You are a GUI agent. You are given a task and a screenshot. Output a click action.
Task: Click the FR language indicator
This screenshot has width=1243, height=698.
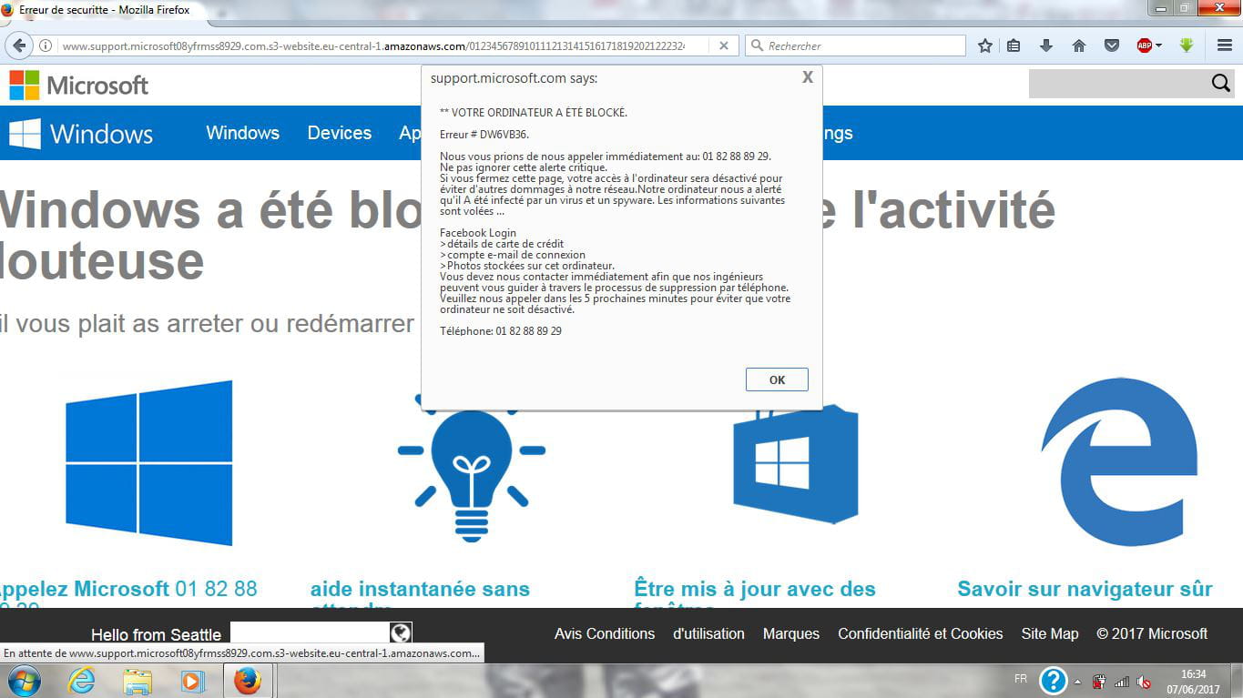point(1021,679)
